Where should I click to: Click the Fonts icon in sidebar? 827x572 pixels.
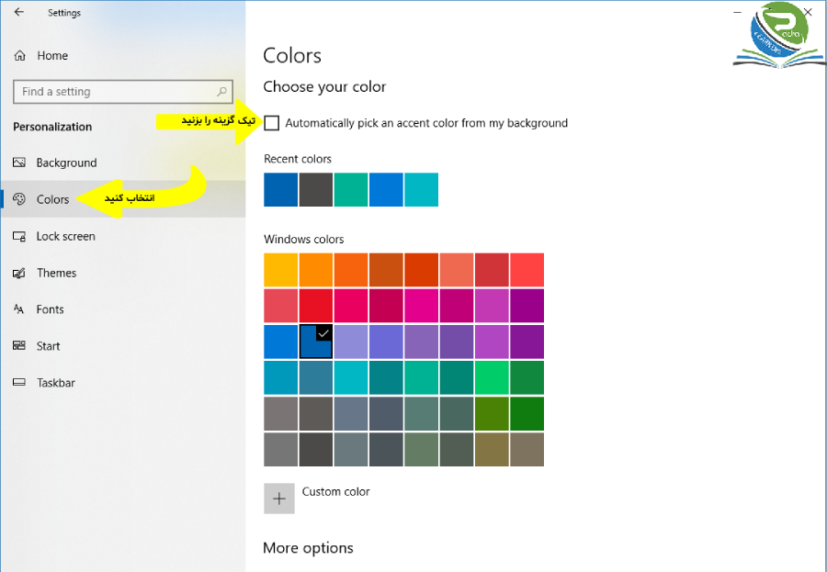(x=19, y=308)
